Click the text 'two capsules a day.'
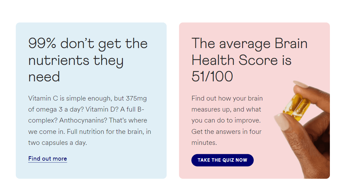This screenshot has height=196, width=345. tap(58, 143)
